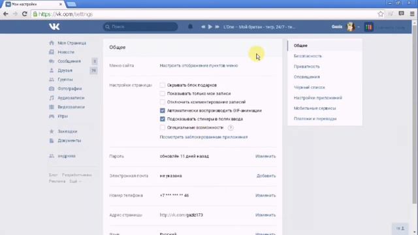The width and height of the screenshot is (418, 235).
Task: Open Аудиозаписи in left menu
Action: (71, 98)
